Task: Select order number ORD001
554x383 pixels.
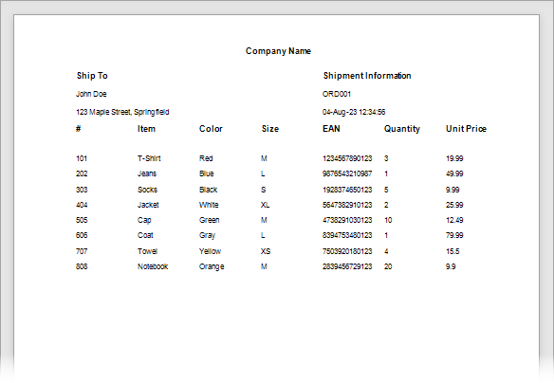Action: (x=337, y=94)
